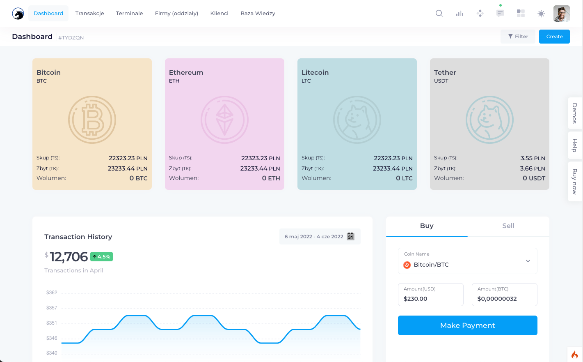Click the Filter button
The height and width of the screenshot is (362, 583).
518,37
